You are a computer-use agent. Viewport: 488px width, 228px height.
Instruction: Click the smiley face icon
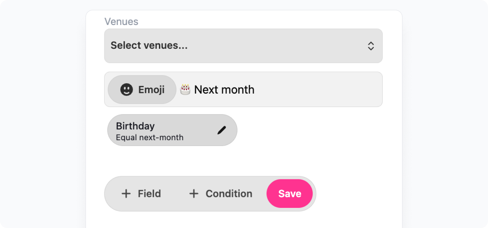tap(127, 90)
